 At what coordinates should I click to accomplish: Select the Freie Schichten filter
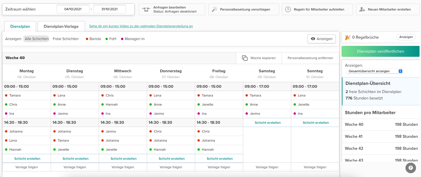[66, 39]
